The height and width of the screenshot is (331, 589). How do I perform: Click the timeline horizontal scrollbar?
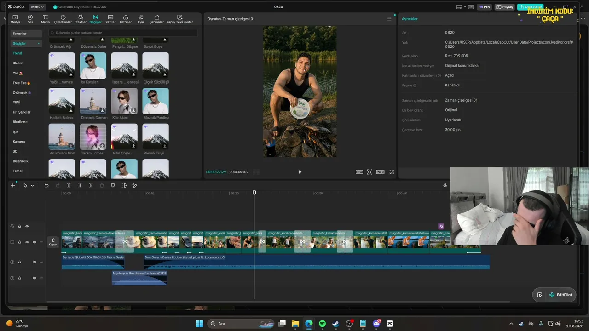click(278, 302)
